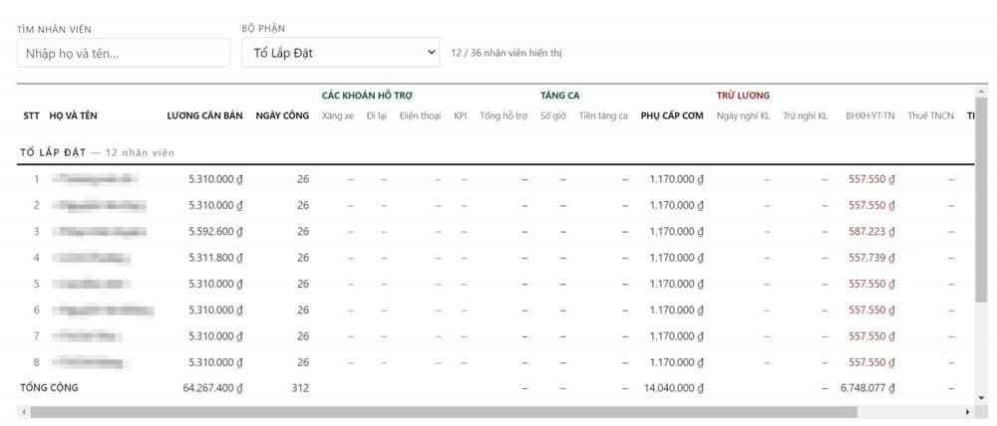997x426 pixels.
Task: Click the NGÀY CÔNG column header
Action: pyautogui.click(x=282, y=116)
